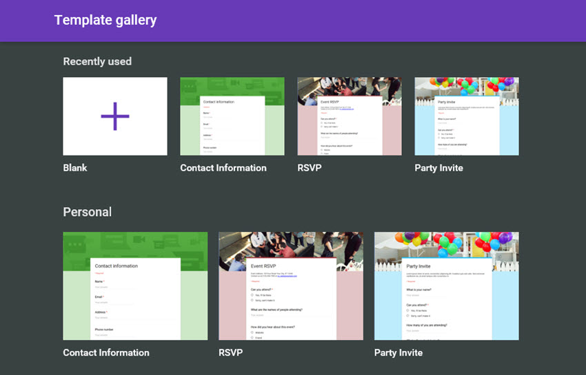Image resolution: width=586 pixels, height=375 pixels.
Task: Open Contact Information thumbnail in Recently used
Action: click(x=232, y=116)
